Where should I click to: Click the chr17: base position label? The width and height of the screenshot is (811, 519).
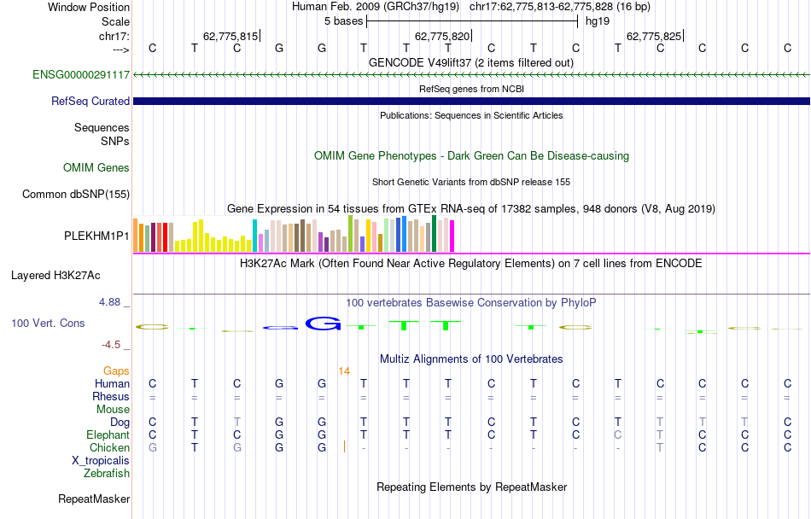(x=114, y=37)
